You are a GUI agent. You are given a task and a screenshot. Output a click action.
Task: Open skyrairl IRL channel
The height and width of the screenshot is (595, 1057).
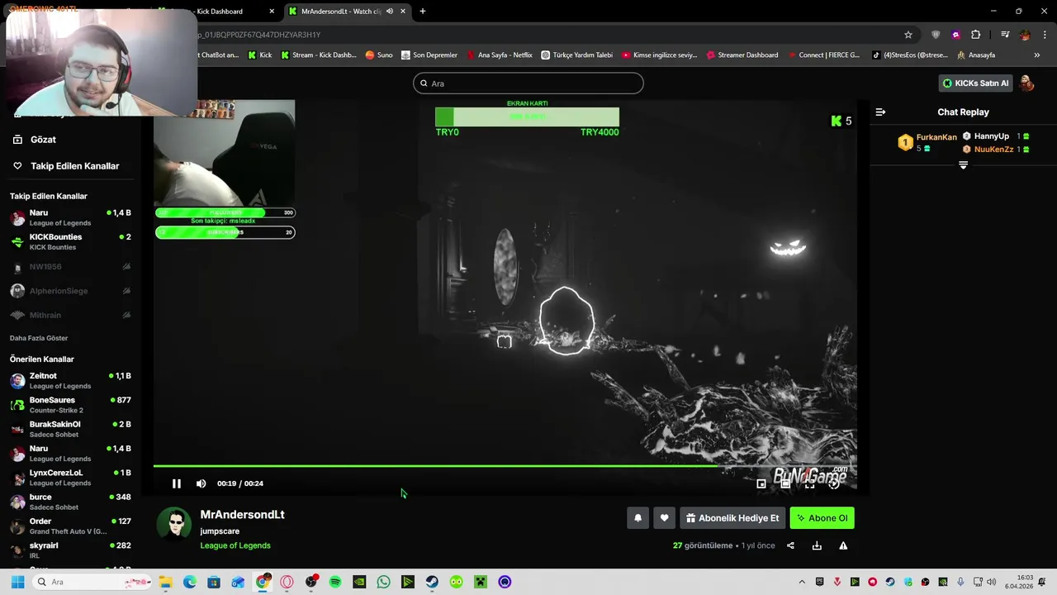[x=70, y=550]
